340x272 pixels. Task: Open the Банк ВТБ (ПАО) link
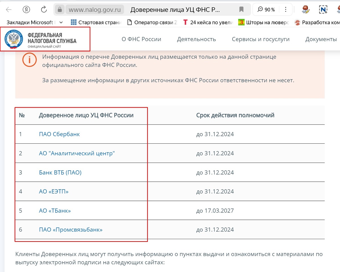coord(60,173)
